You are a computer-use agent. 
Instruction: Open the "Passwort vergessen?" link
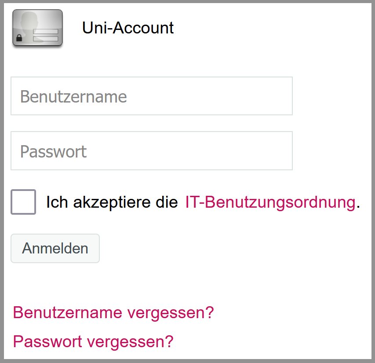(x=93, y=341)
